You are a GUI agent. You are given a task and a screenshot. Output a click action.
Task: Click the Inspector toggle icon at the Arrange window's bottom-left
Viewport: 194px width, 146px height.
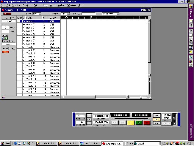[x=3, y=97]
